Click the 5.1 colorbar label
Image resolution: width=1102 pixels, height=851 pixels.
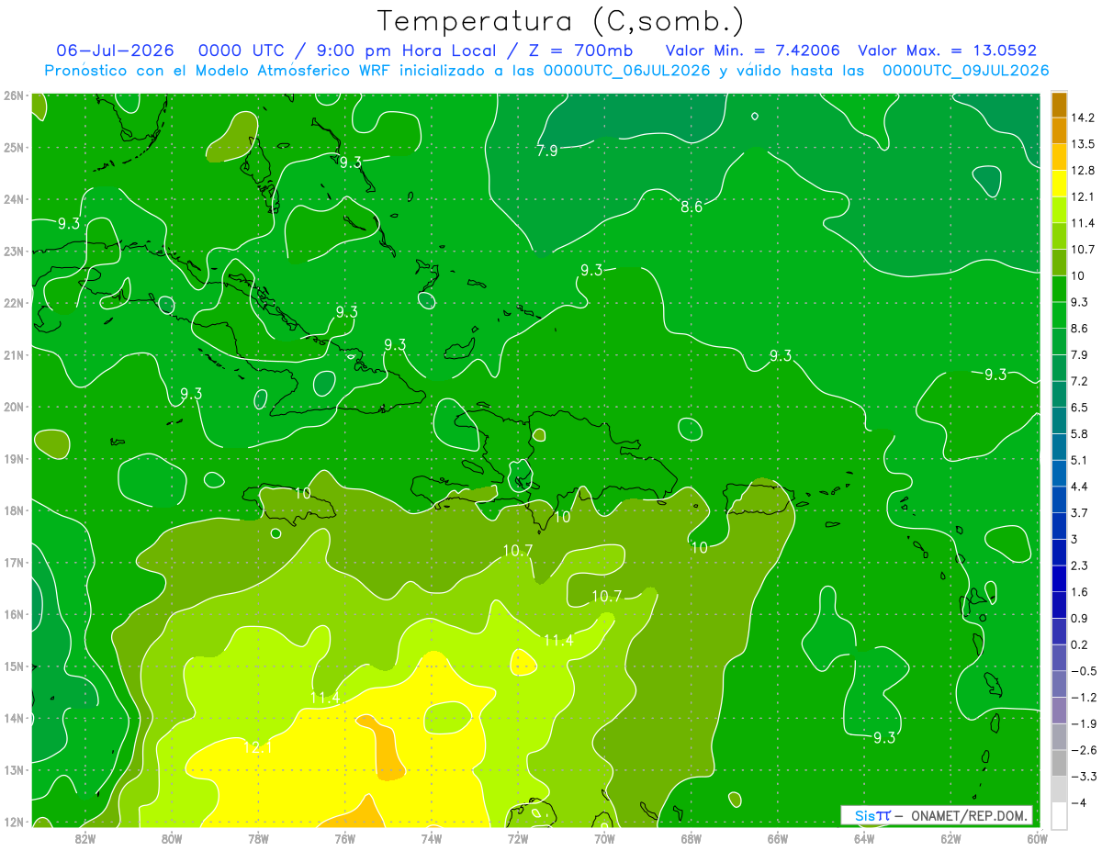click(1079, 459)
